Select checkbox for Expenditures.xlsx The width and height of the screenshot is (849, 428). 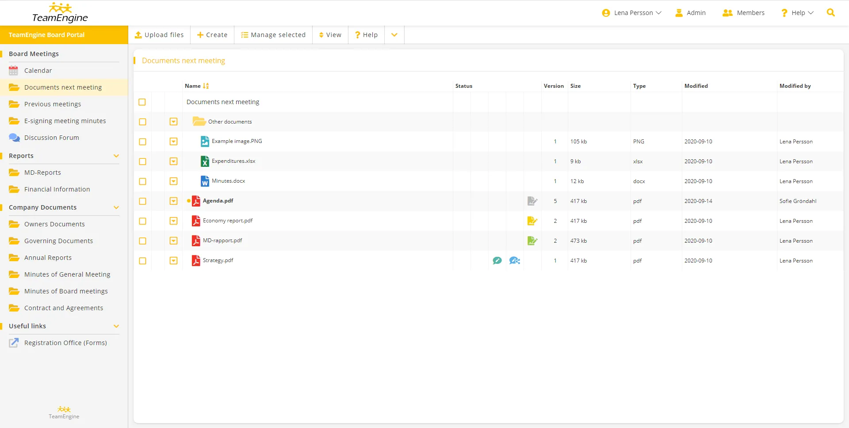point(142,161)
